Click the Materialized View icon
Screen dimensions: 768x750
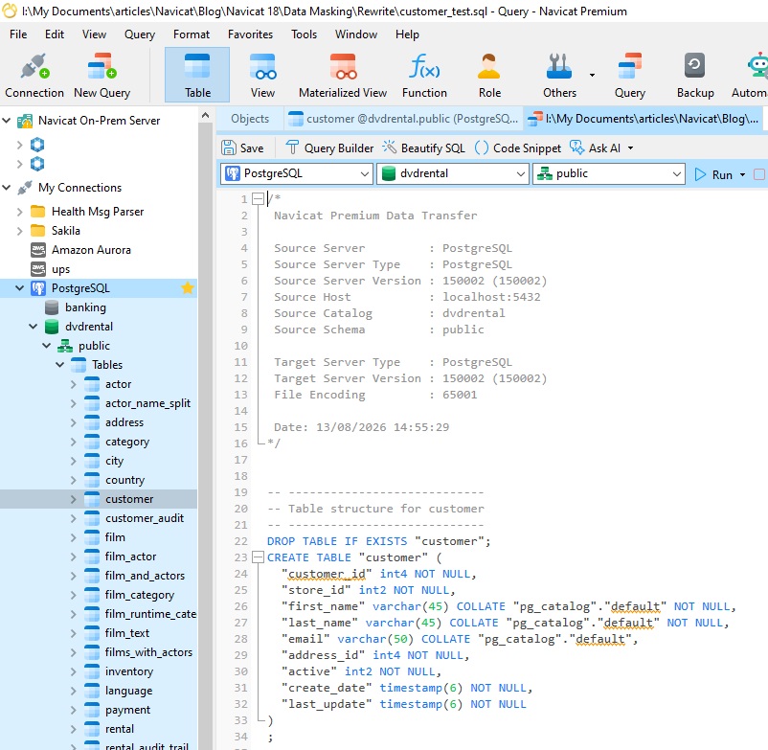coord(343,75)
